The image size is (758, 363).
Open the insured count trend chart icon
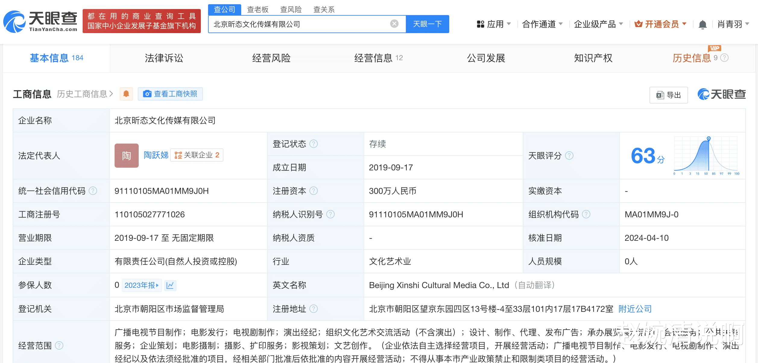[x=170, y=285]
